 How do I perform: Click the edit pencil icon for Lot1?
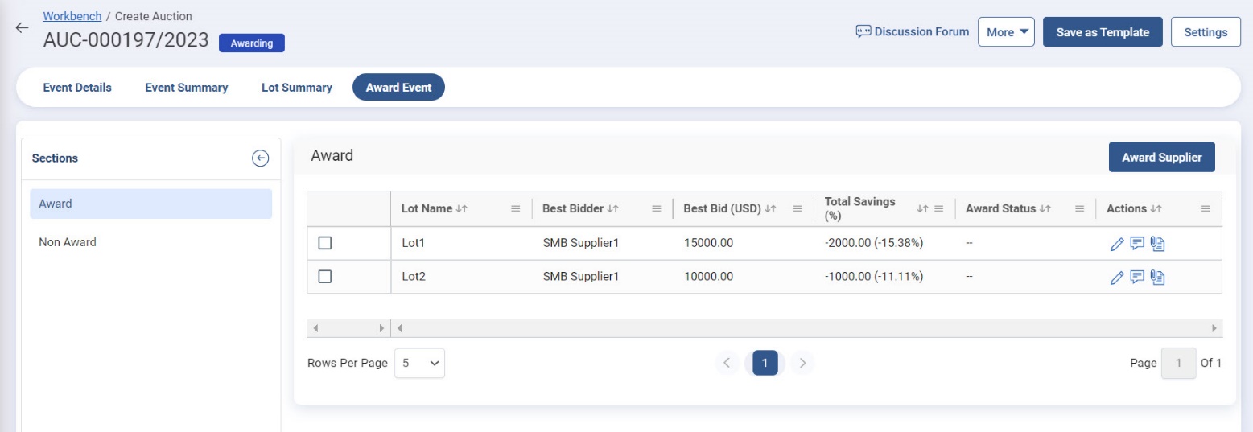[x=1116, y=244]
